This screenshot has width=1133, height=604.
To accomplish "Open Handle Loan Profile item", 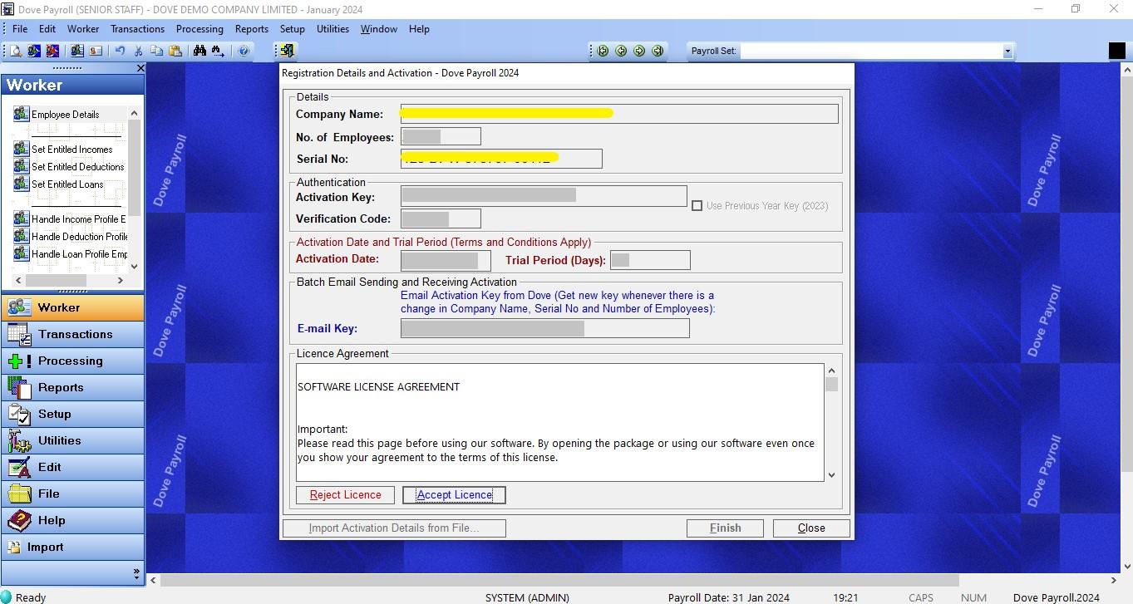I will point(70,253).
